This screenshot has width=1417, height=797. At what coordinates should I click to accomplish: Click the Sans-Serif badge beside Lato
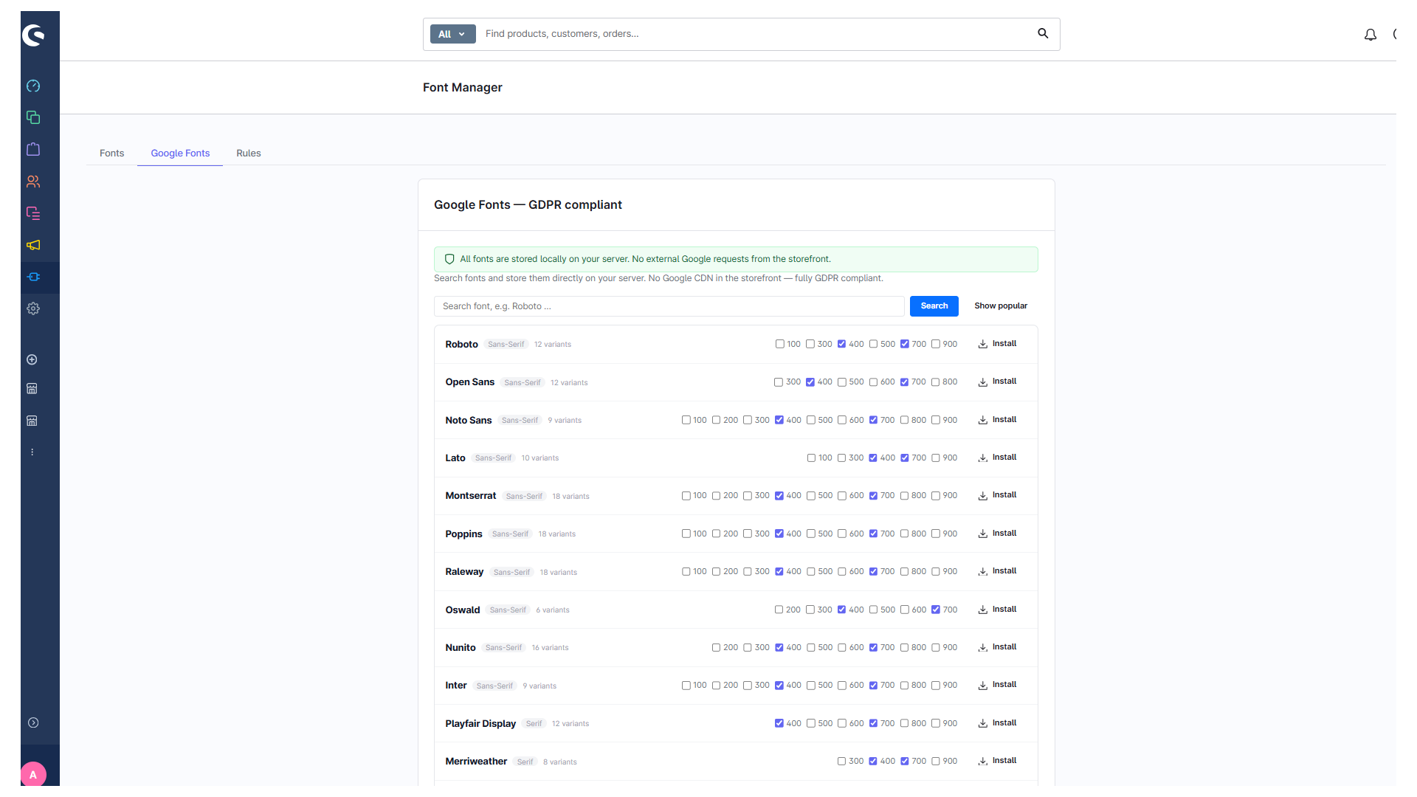click(x=494, y=458)
